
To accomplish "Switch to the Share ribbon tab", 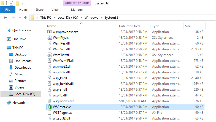I will click(x=39, y=10).
